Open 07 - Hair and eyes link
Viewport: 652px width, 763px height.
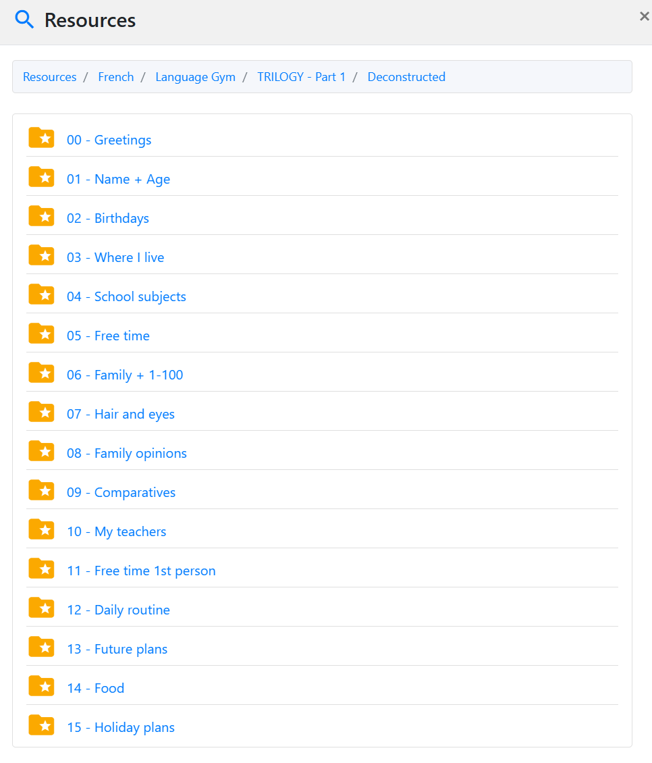(121, 414)
